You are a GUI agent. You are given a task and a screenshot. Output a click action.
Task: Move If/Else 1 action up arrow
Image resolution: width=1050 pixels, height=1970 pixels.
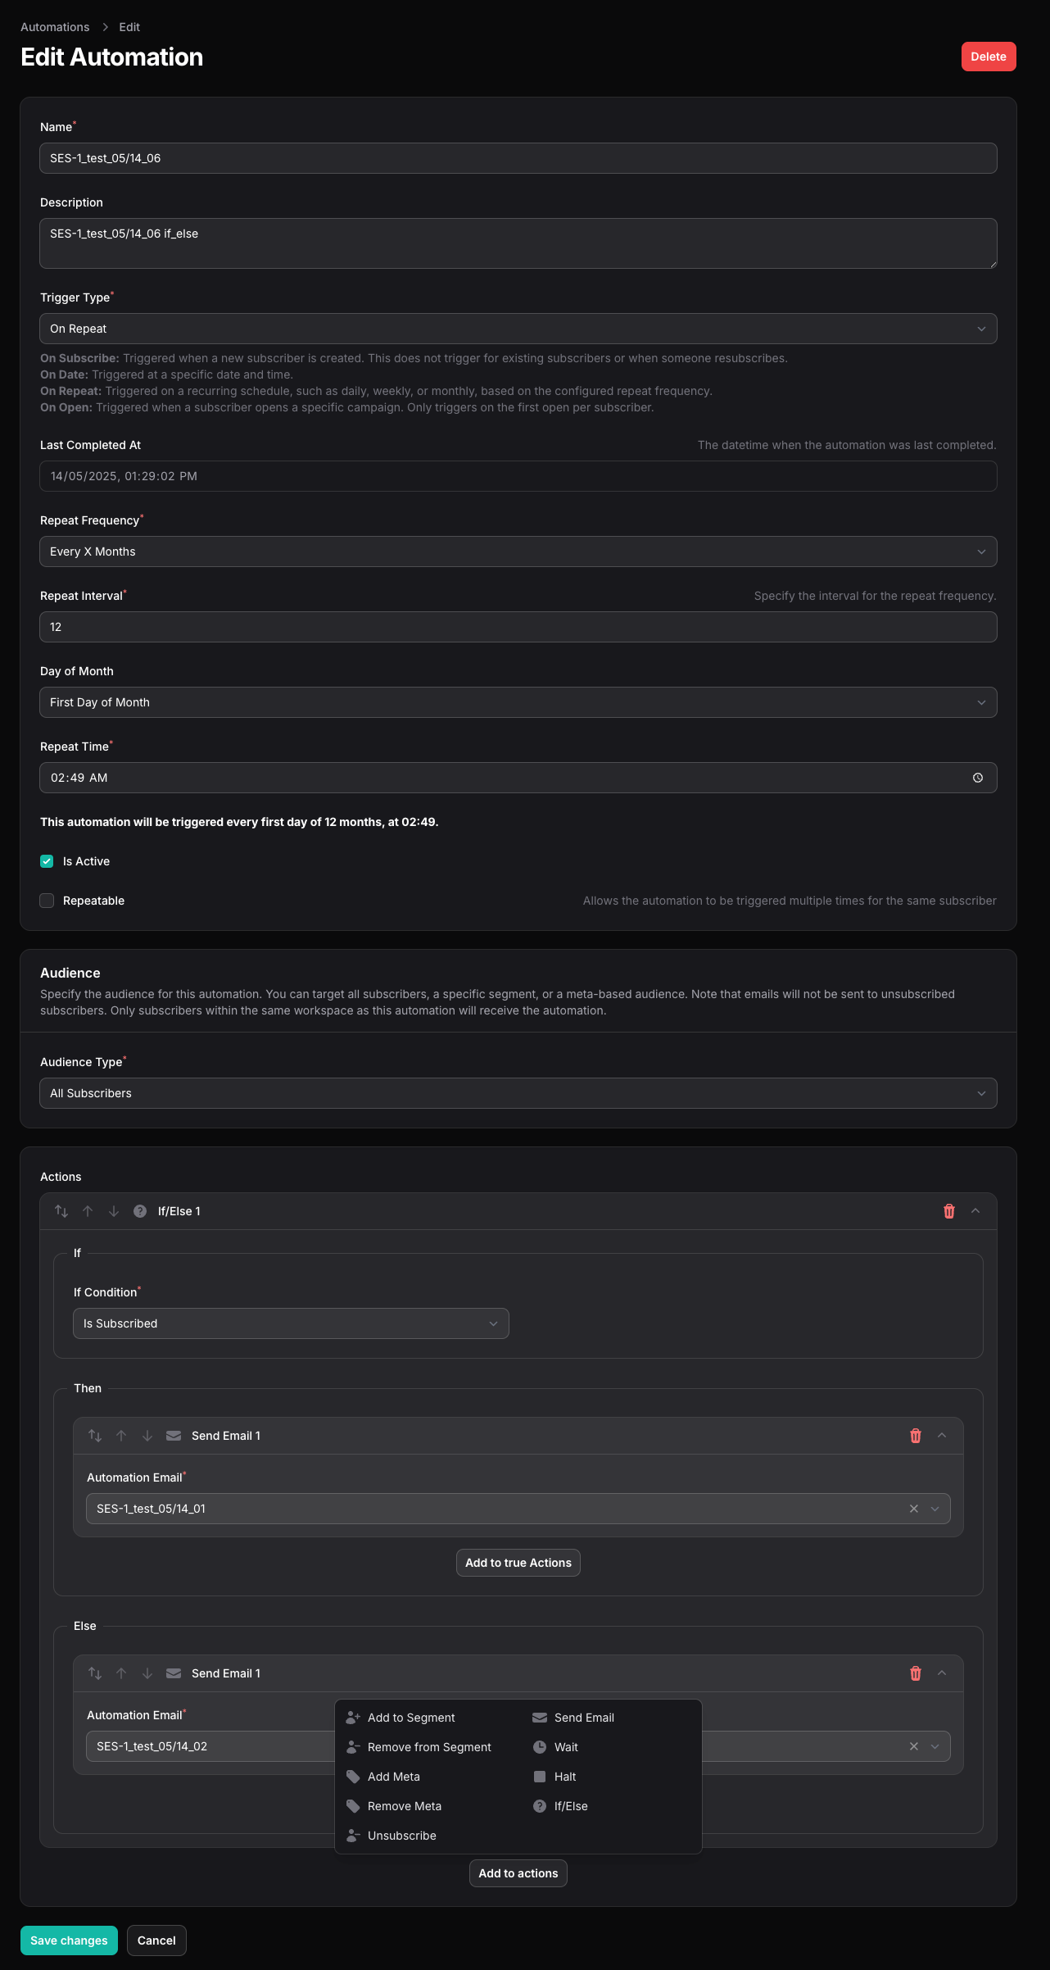coord(88,1211)
